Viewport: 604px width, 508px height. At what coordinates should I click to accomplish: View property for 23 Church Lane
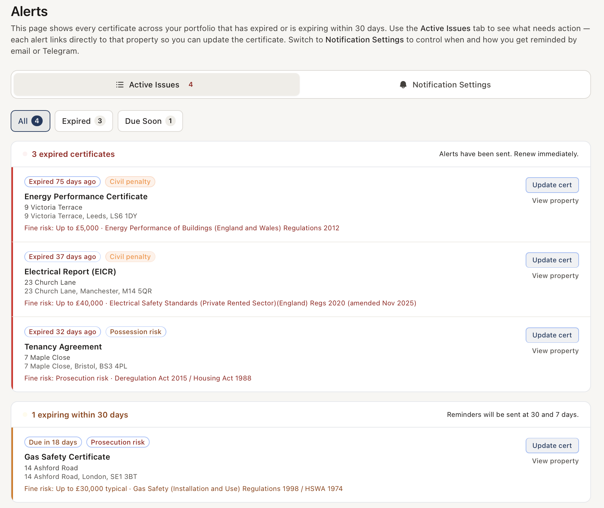pos(555,275)
